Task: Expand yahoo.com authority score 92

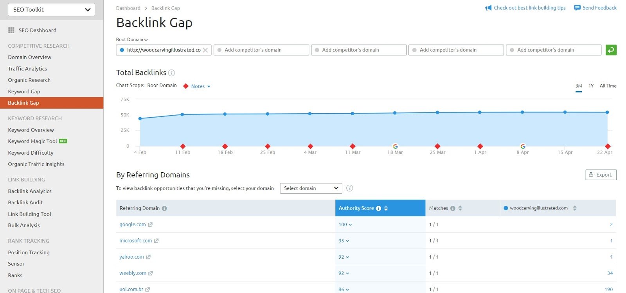Action: click(x=344, y=257)
